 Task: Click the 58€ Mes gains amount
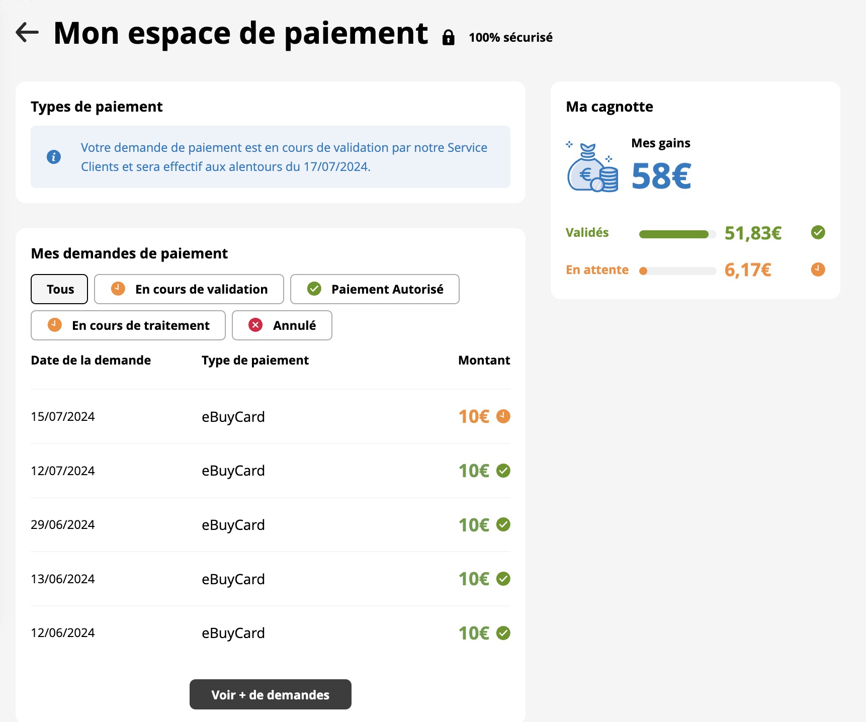(x=661, y=176)
